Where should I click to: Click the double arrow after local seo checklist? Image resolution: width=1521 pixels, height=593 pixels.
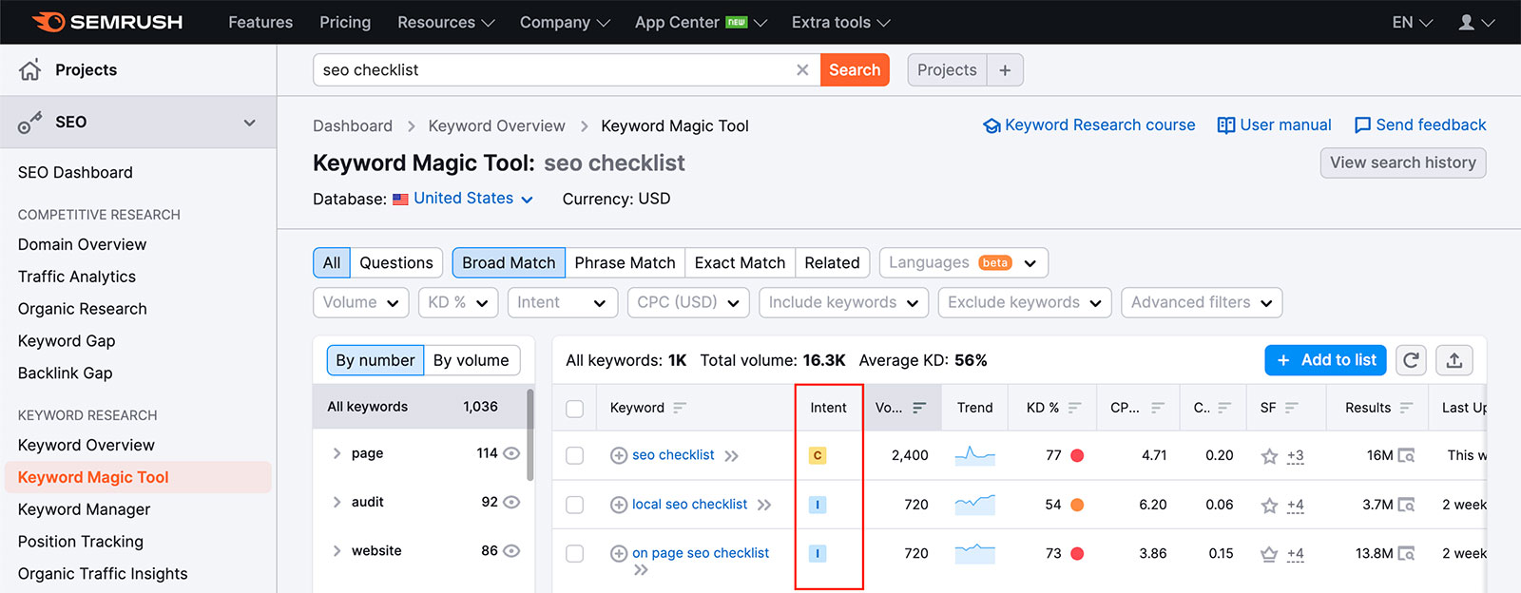pos(764,505)
